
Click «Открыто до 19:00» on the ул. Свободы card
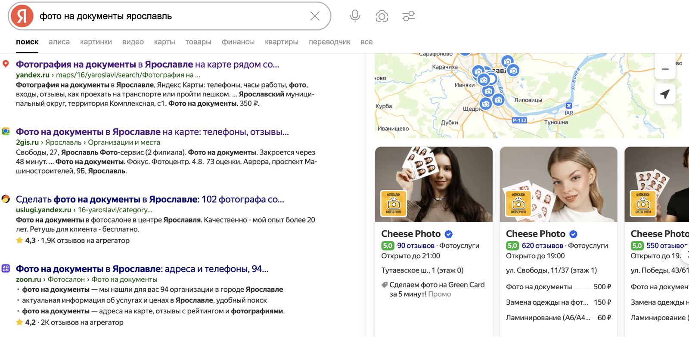click(535, 256)
